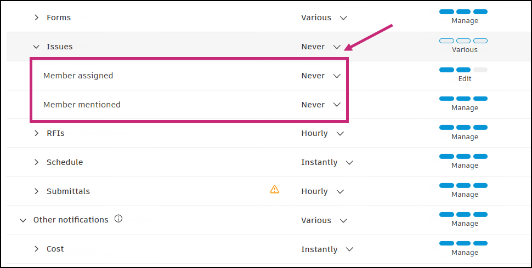Viewport: 532px width, 268px height.
Task: Collapse the Other notifications section
Action: 23,220
